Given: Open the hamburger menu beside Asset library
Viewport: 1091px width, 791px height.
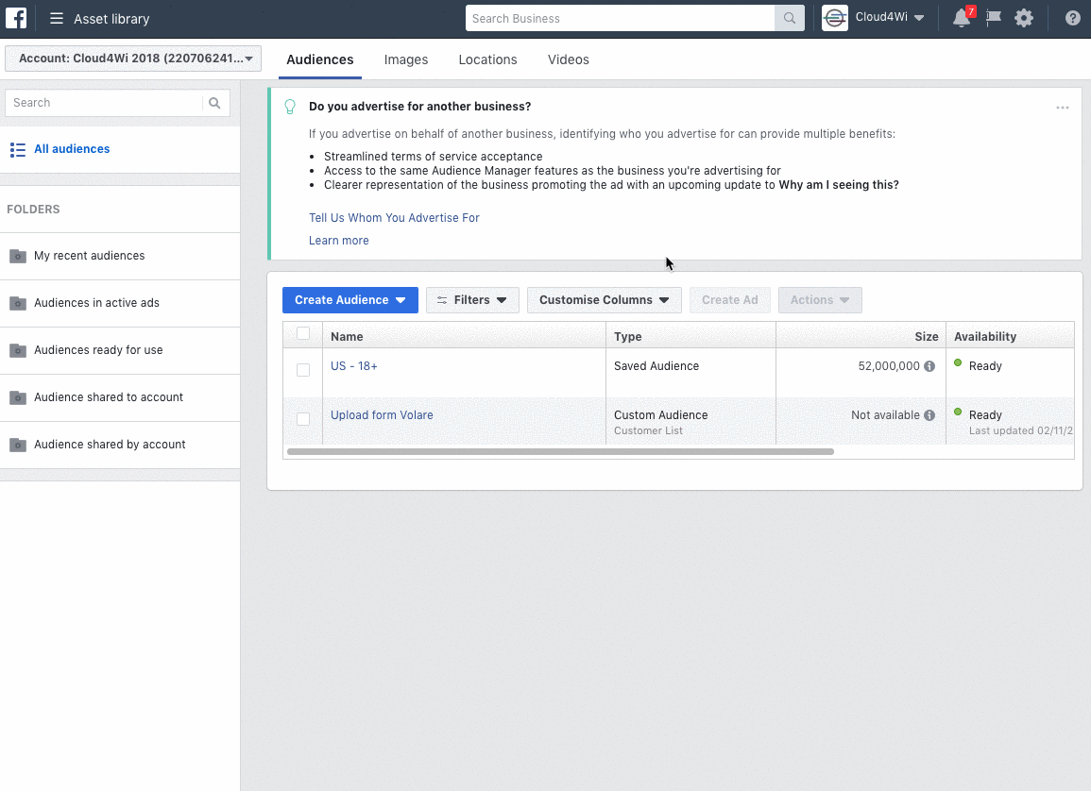Looking at the screenshot, I should coord(57,19).
